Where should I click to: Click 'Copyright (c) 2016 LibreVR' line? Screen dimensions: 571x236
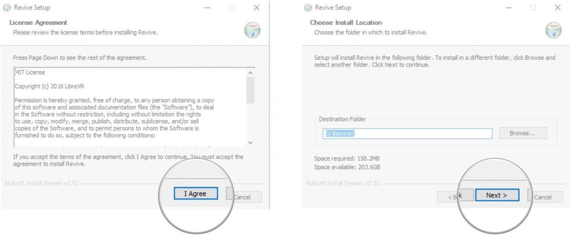50,86
